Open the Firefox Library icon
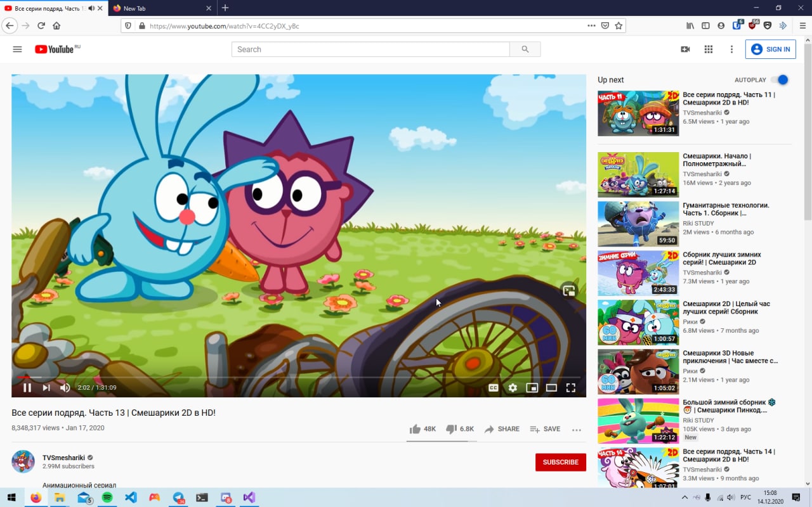The height and width of the screenshot is (507, 812). pos(690,26)
